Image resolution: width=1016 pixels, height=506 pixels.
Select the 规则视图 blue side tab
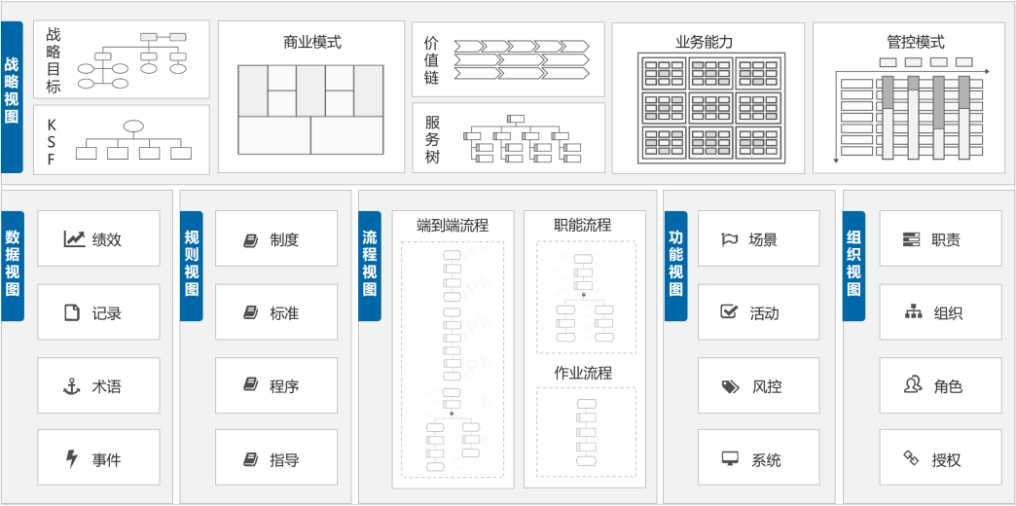[x=191, y=266]
